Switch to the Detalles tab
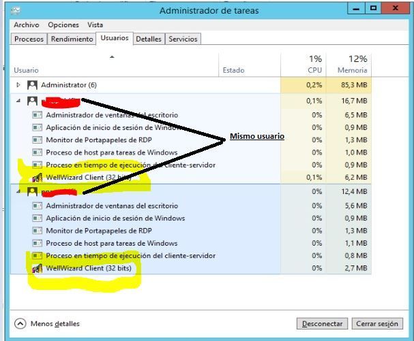 click(149, 39)
